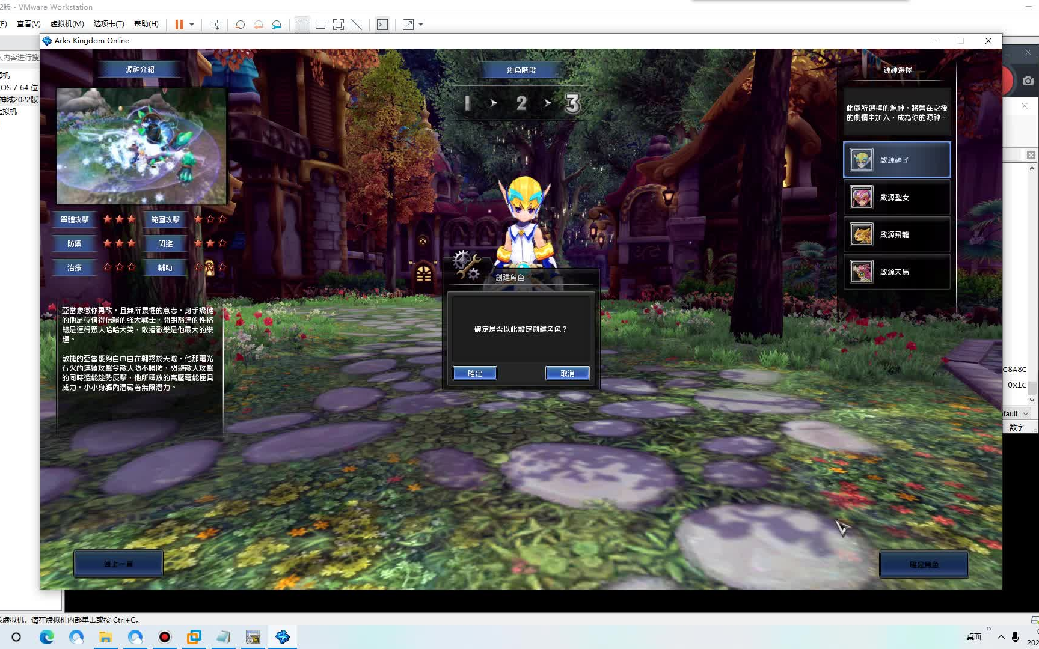This screenshot has height=649, width=1039.
Task: Click VMware unity mode icon
Action: pyautogui.click(x=357, y=25)
